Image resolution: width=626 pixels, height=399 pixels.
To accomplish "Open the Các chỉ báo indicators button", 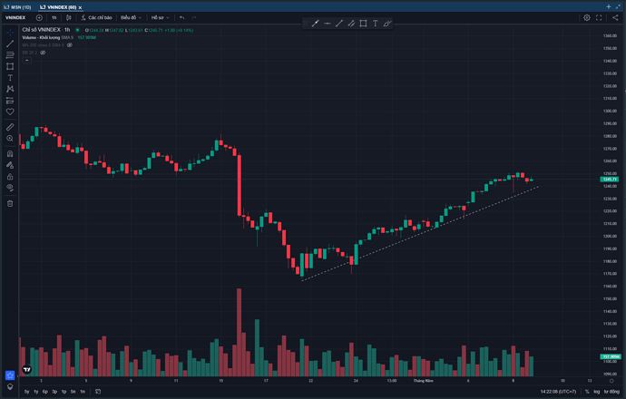I will (x=96, y=17).
